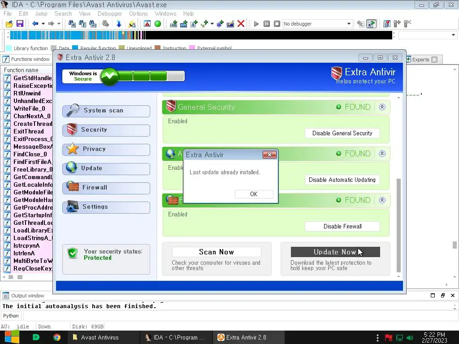Image resolution: width=459 pixels, height=344 pixels.
Task: Click IDA search next code binoculars icon
Action: (x=72, y=24)
